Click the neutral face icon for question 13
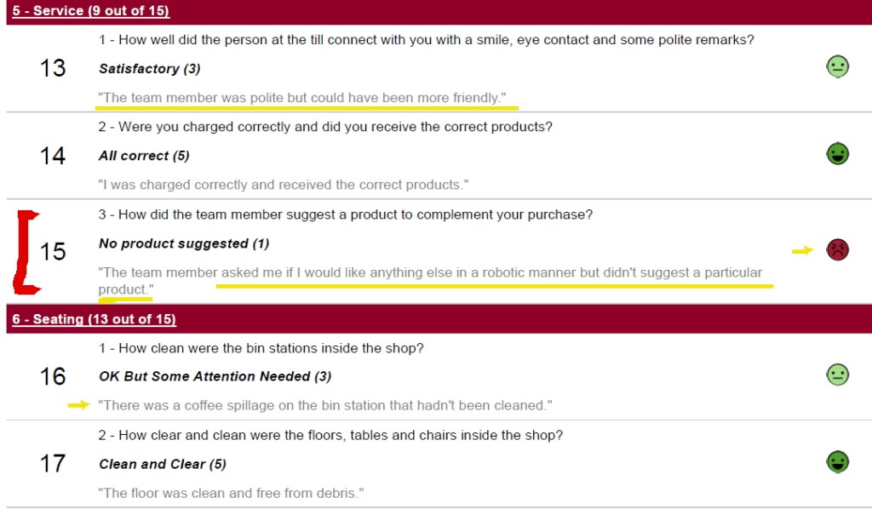The width and height of the screenshot is (872, 509). point(838,66)
